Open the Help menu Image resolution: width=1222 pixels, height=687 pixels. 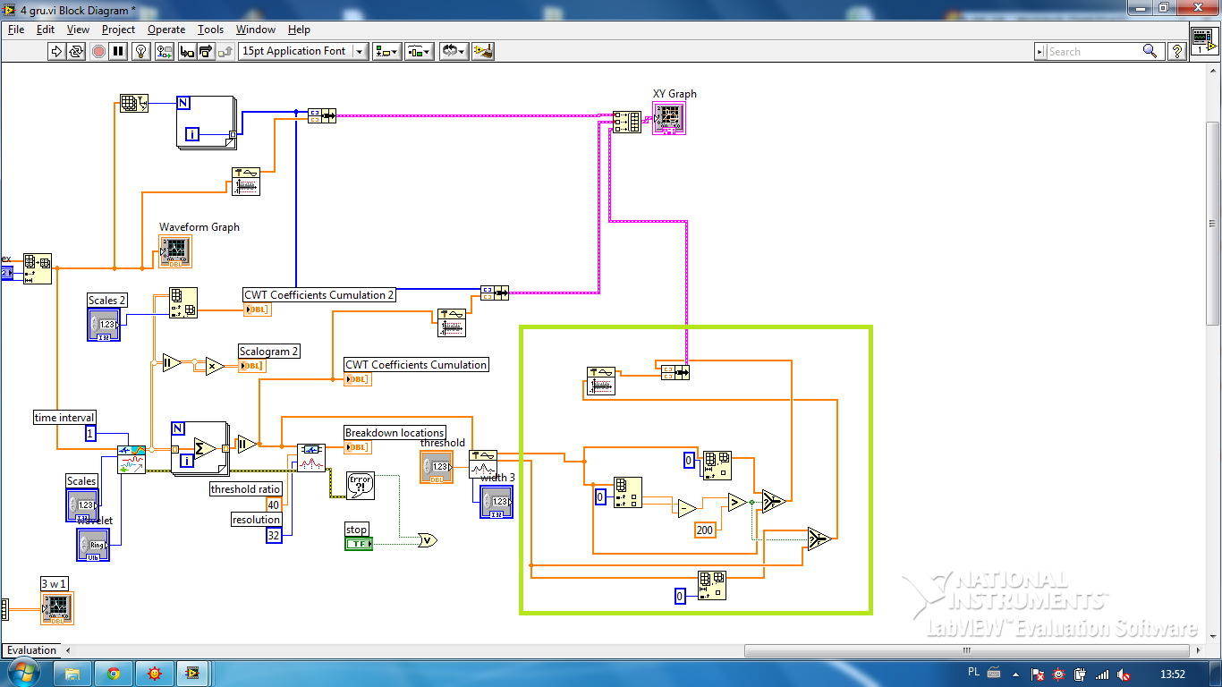click(x=299, y=30)
